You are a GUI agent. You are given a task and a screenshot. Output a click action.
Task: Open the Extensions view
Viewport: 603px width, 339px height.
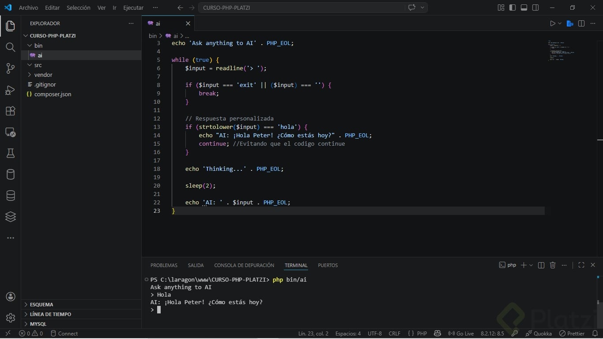coord(10,111)
